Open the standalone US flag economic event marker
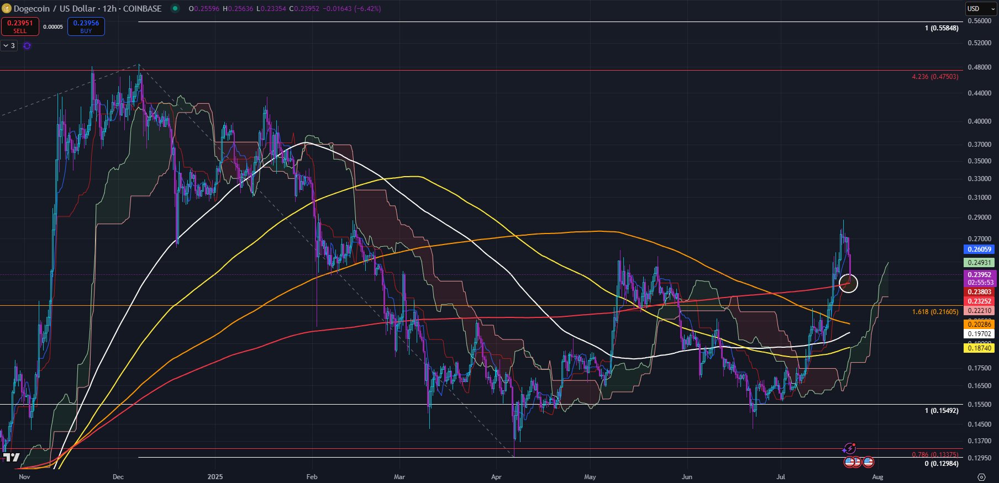 (x=868, y=461)
